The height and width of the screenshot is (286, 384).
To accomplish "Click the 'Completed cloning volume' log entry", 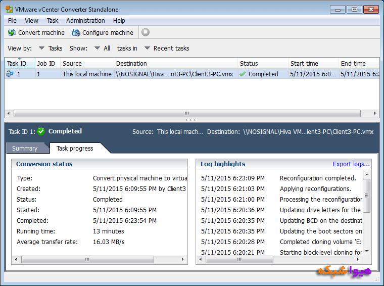I will click(x=320, y=242).
